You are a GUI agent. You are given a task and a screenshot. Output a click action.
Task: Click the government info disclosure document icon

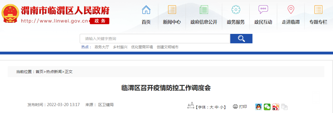pos(204,10)
